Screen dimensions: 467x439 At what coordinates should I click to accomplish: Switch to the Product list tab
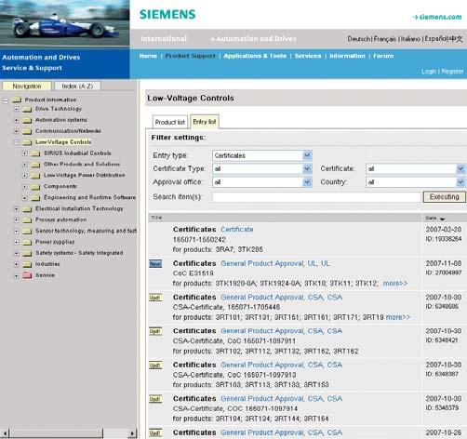[x=170, y=122]
